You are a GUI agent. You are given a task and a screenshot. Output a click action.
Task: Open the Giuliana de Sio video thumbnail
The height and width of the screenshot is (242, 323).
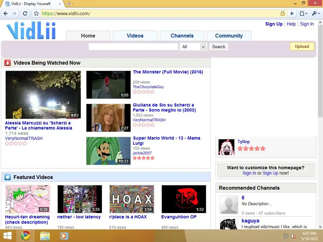[x=109, y=118]
